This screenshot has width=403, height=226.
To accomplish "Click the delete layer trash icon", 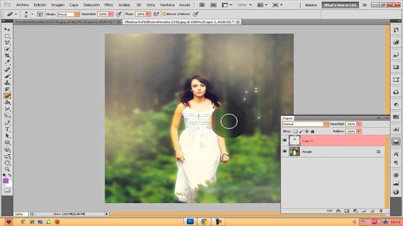I will [380, 211].
